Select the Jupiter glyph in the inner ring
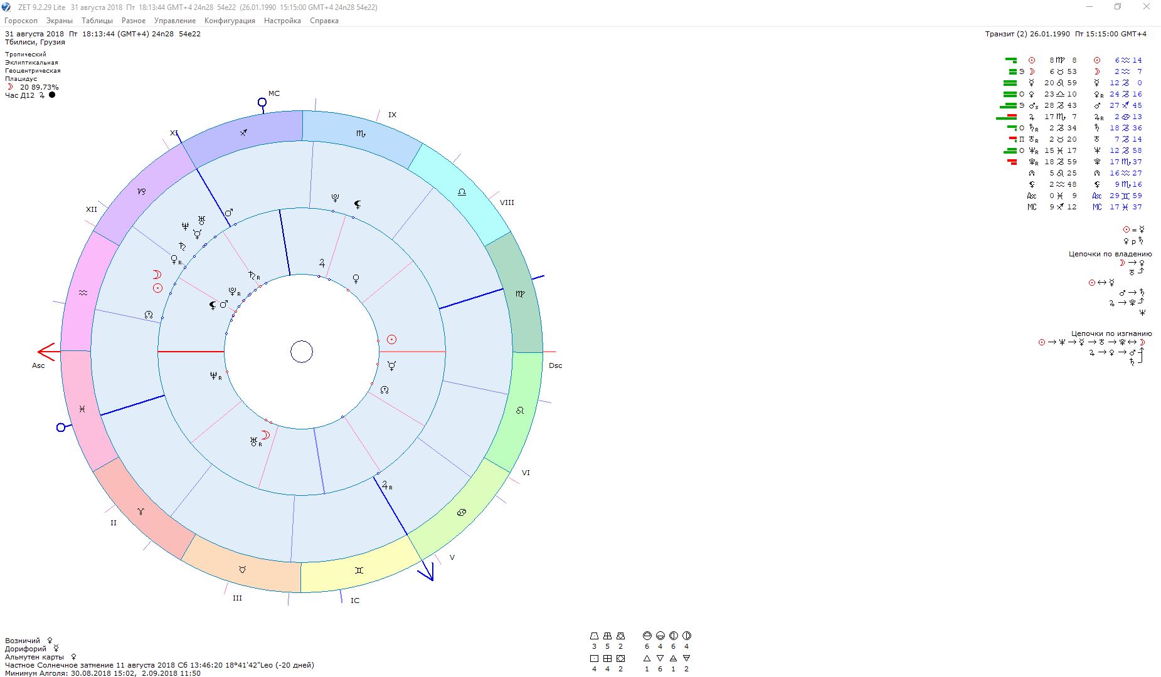 pos(322,263)
